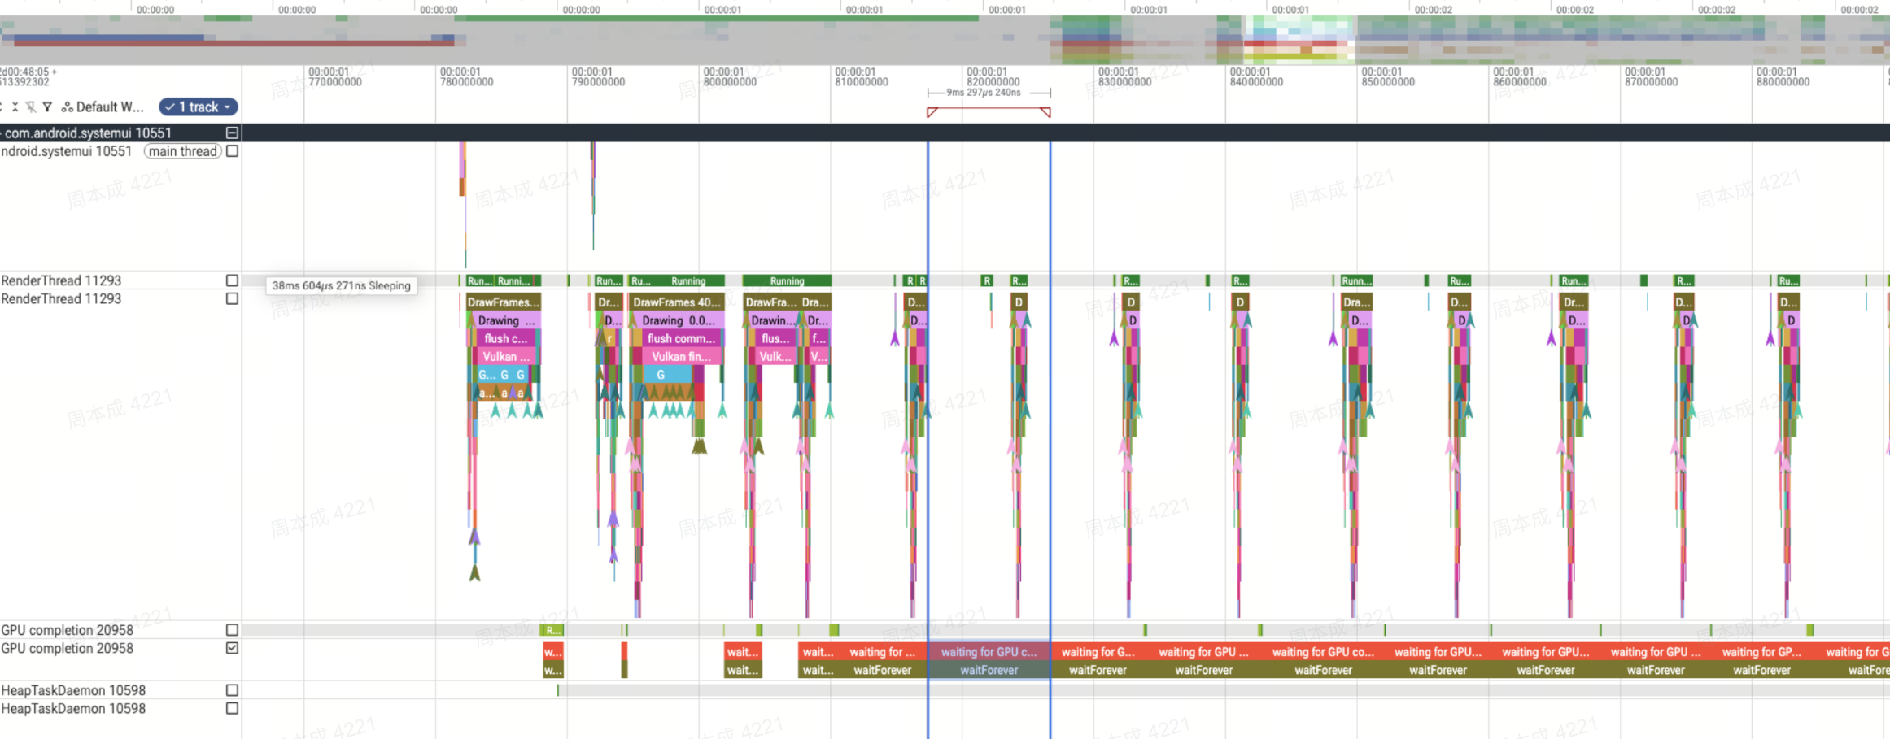
Task: Click the Default Workspace icon
Action: tap(68, 107)
